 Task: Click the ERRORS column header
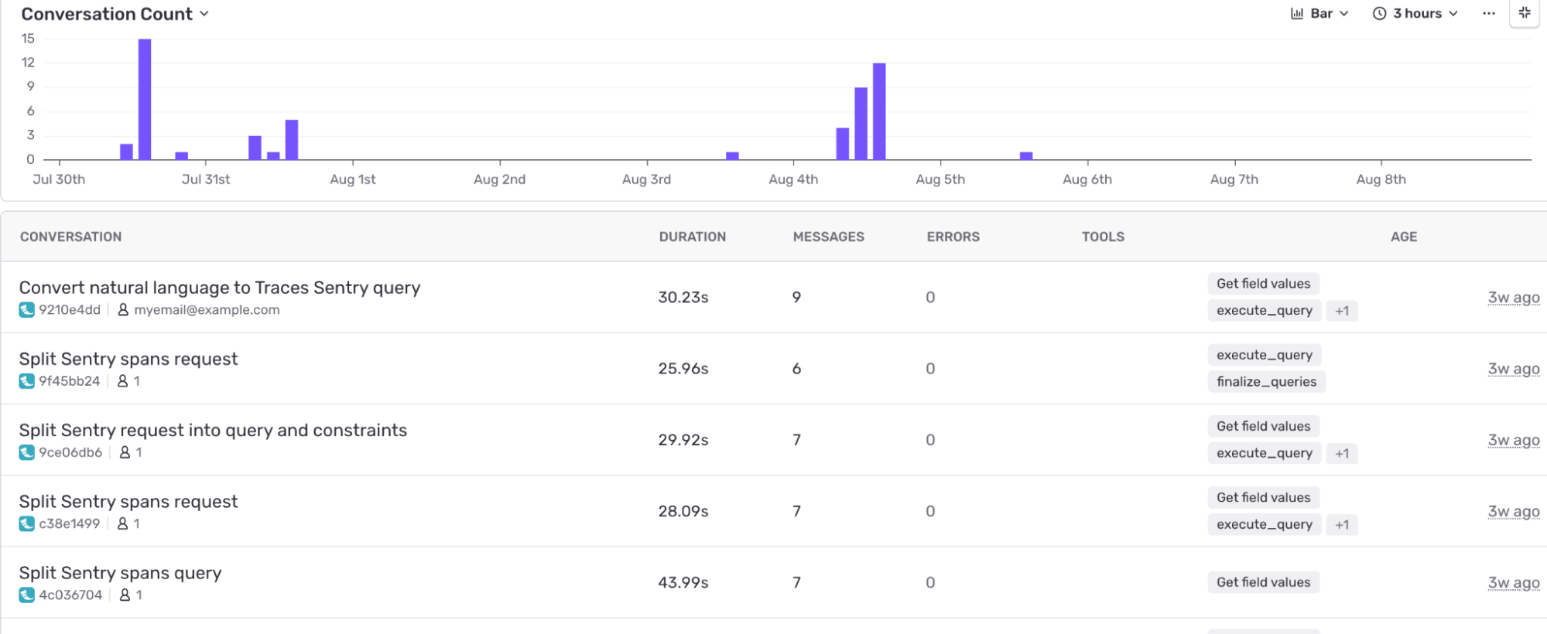(953, 237)
